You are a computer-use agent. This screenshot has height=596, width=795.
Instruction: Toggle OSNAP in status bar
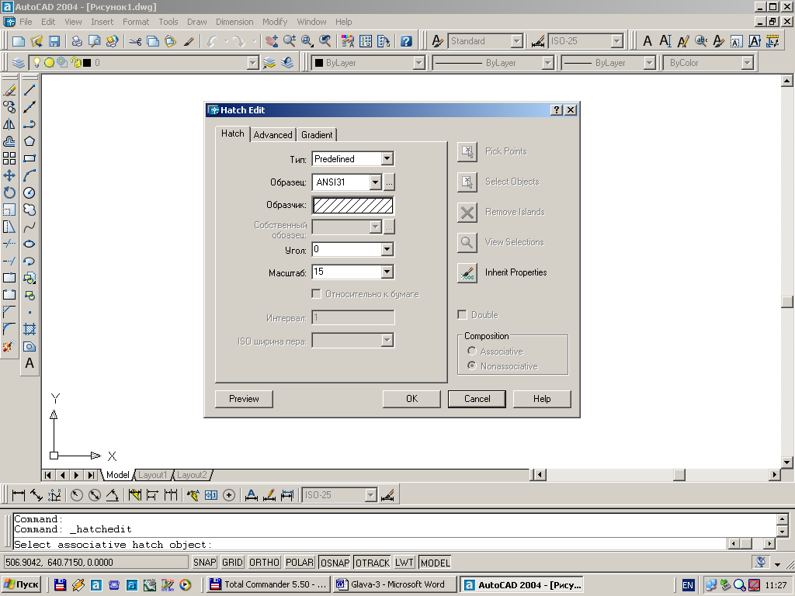pyautogui.click(x=335, y=563)
